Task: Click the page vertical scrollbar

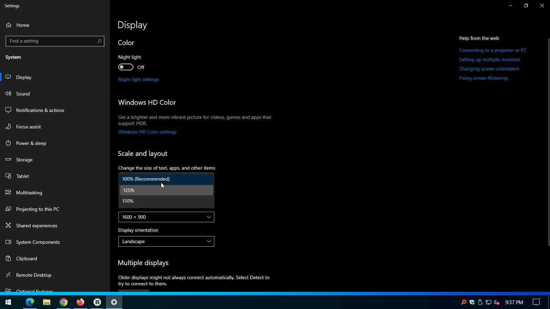Action: pos(549,141)
